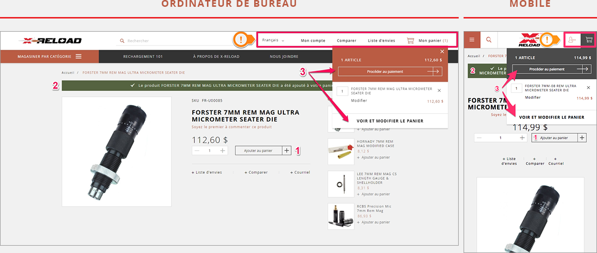
Task: Open Mon compte in desktop header
Action: click(x=313, y=40)
